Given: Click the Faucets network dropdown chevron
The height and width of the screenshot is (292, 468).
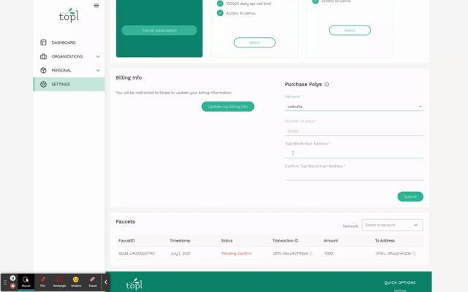Looking at the screenshot, I should (416, 225).
